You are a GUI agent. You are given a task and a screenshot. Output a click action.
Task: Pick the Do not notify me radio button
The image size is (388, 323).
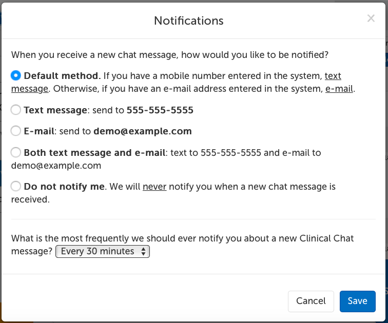click(x=16, y=186)
